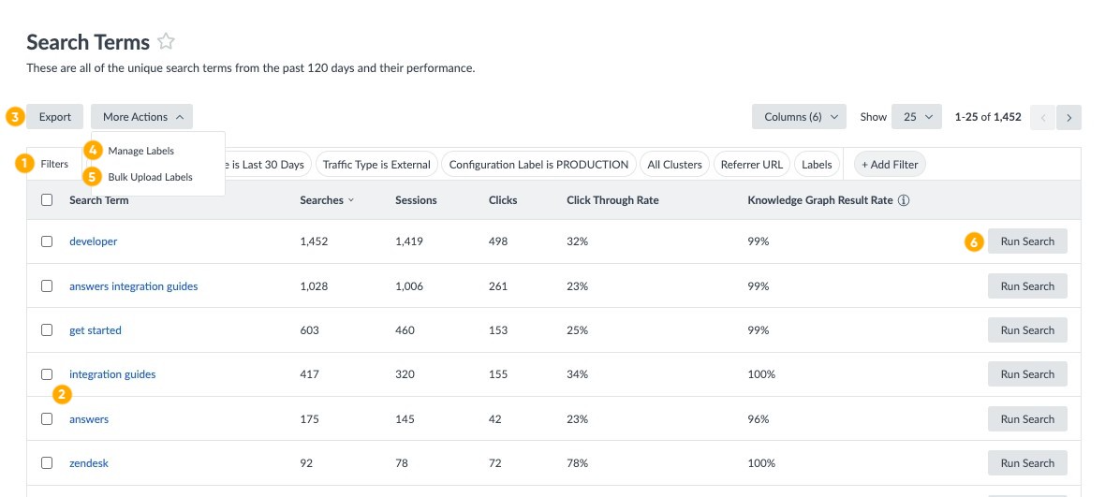Collapse the More Actions dropdown
The width and height of the screenshot is (1105, 497).
141,117
